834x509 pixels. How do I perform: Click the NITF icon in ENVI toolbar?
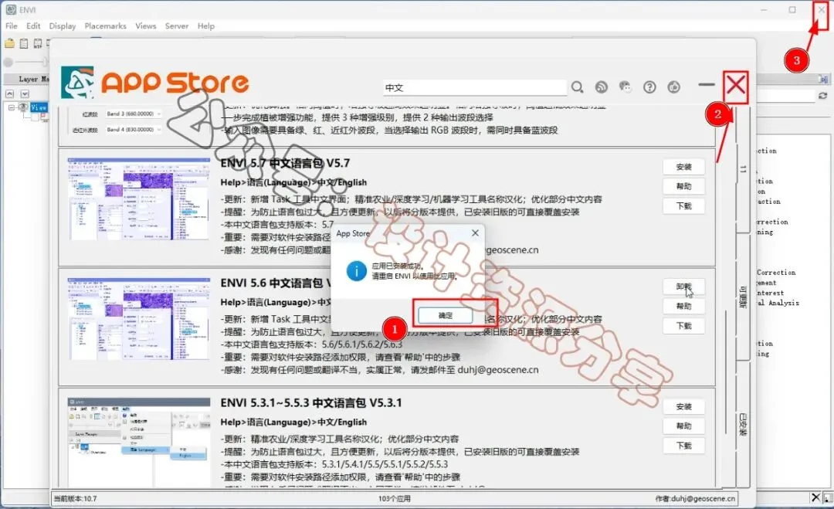click(38, 43)
